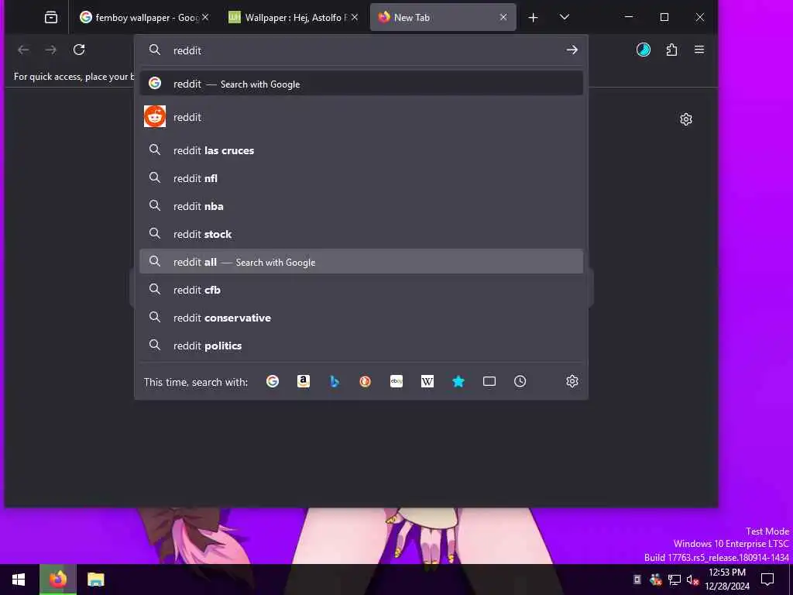The width and height of the screenshot is (793, 595).
Task: Open network icon in system tray
Action: coord(675,580)
